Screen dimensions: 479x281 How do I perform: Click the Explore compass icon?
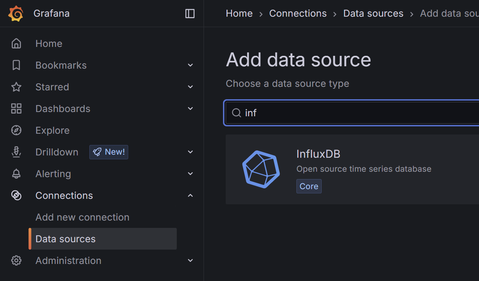click(16, 130)
